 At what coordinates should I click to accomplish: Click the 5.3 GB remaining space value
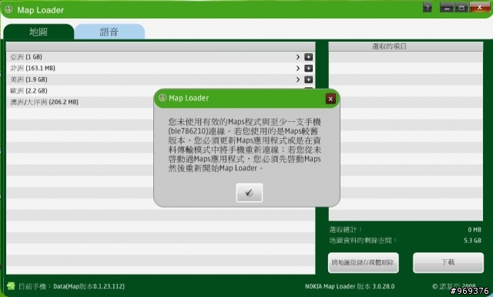click(x=472, y=241)
